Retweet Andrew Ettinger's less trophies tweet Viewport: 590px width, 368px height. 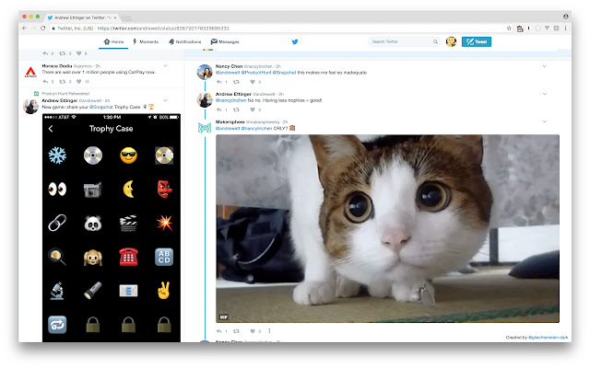coord(236,109)
